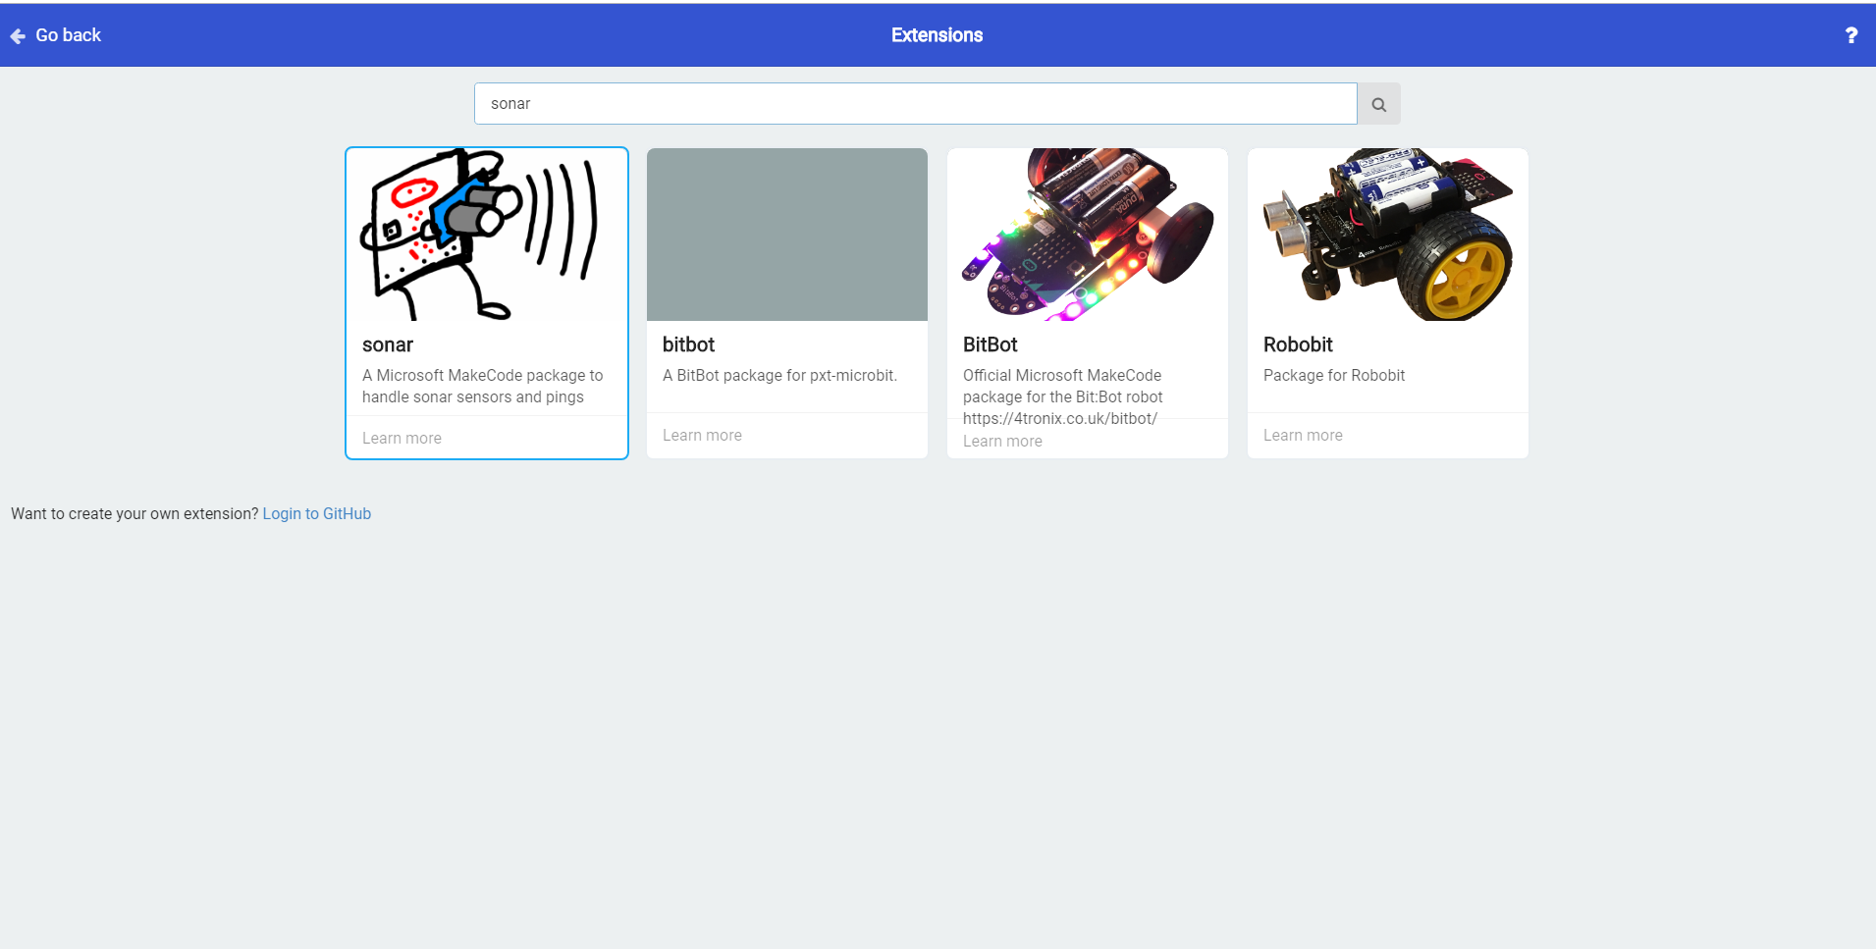Click the Go back text label

coord(69,35)
